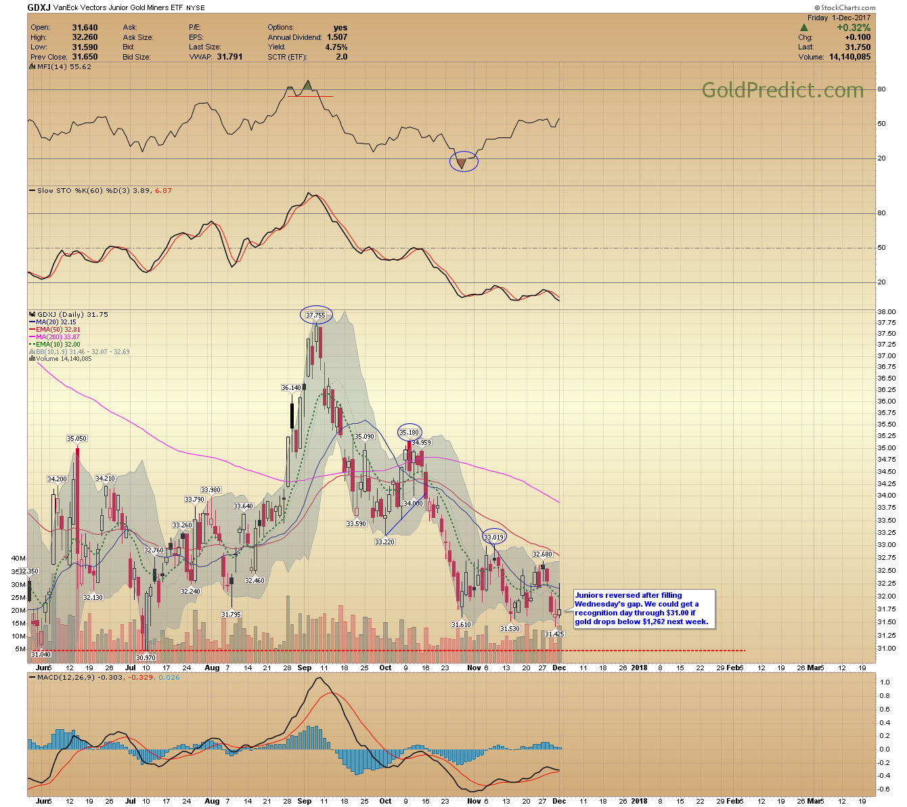Click the 34.959 price label
This screenshot has width=907, height=807.
421,443
